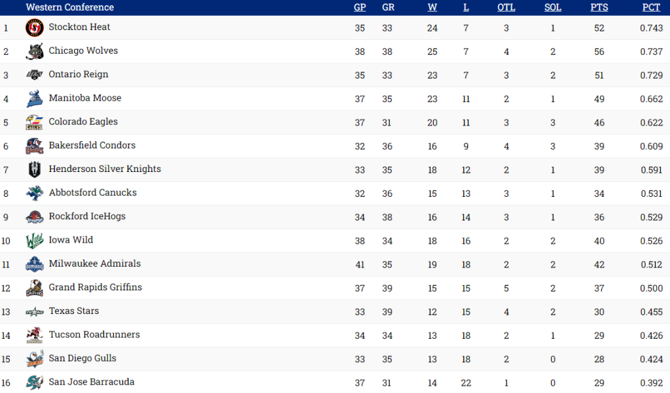Click the Colorado Eagles logo icon
Screen dimensions: 670x393
click(35, 122)
